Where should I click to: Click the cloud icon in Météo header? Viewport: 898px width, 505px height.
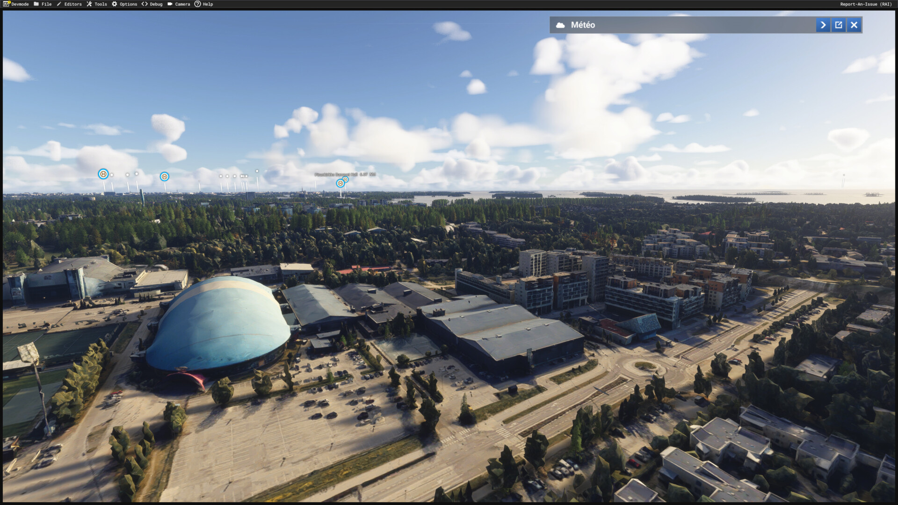(x=560, y=25)
